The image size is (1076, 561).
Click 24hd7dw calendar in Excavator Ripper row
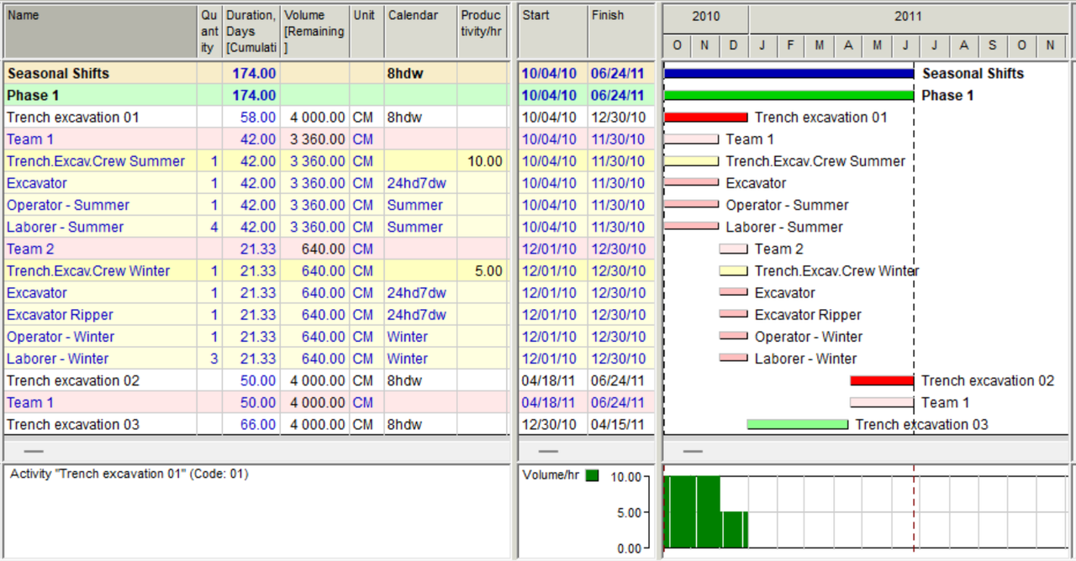(417, 315)
